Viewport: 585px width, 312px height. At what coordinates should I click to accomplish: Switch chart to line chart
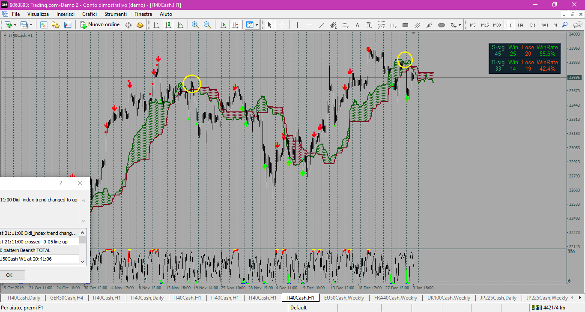[x=181, y=25]
